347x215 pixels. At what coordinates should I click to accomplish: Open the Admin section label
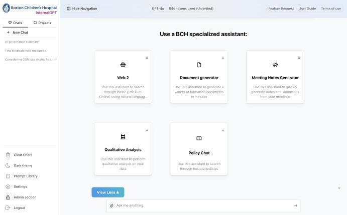tap(25, 197)
